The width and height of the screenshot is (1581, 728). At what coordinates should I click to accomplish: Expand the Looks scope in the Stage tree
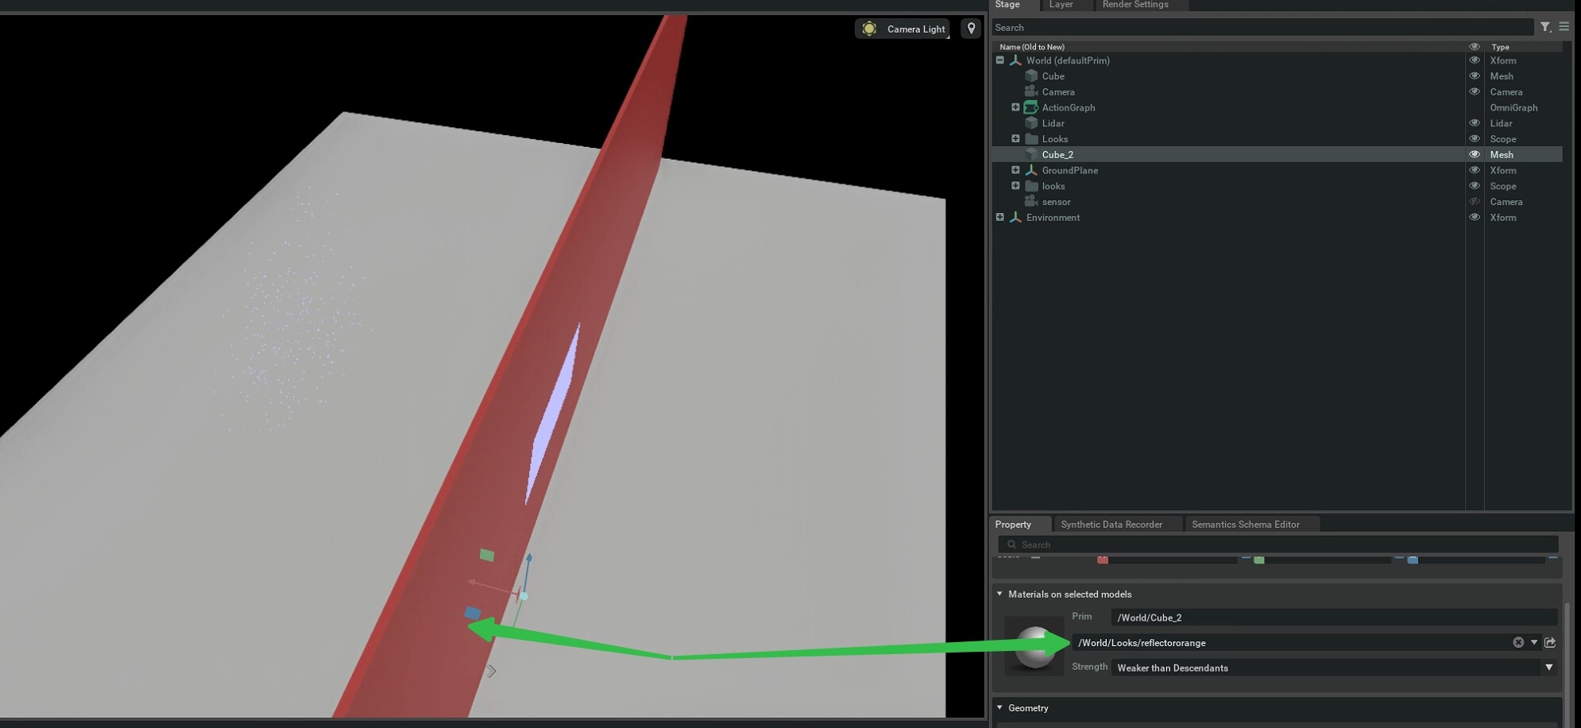1015,138
